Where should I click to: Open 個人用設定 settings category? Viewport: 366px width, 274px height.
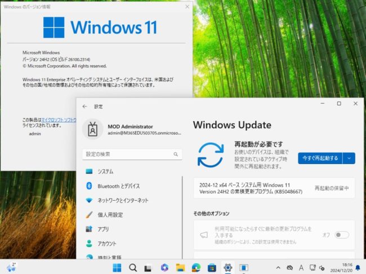pyautogui.click(x=132, y=215)
